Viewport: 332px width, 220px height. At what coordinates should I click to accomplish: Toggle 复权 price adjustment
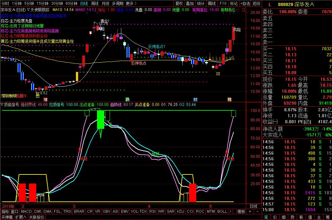[x=179, y=3]
